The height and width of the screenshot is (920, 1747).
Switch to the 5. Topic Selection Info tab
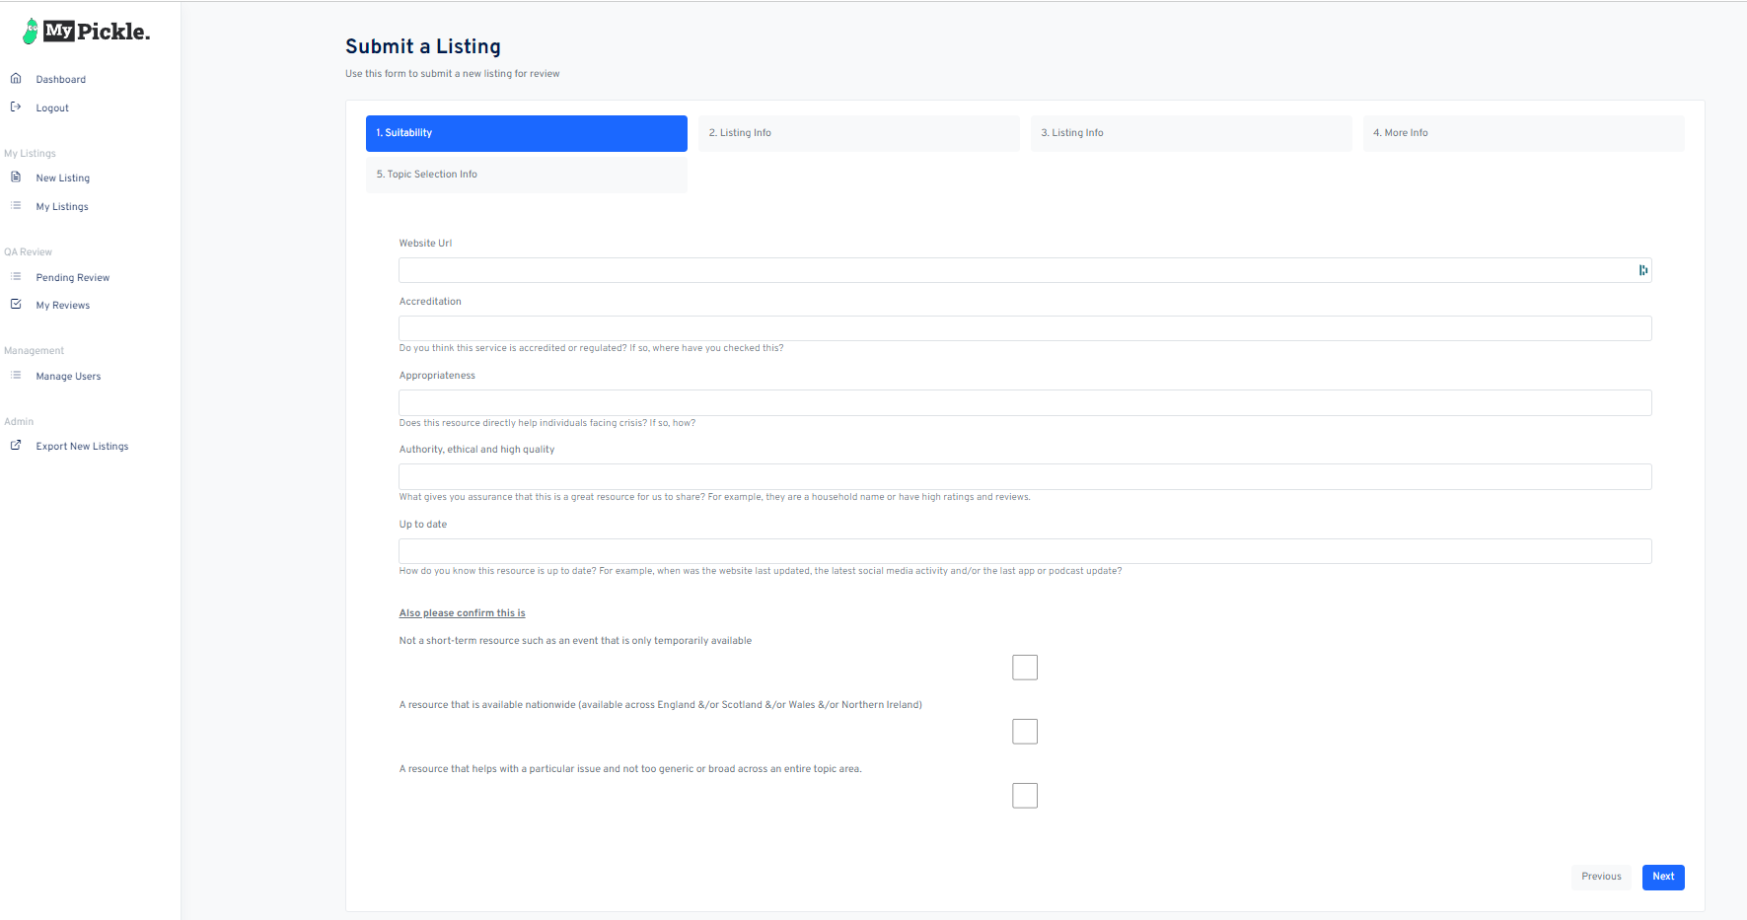[527, 175]
